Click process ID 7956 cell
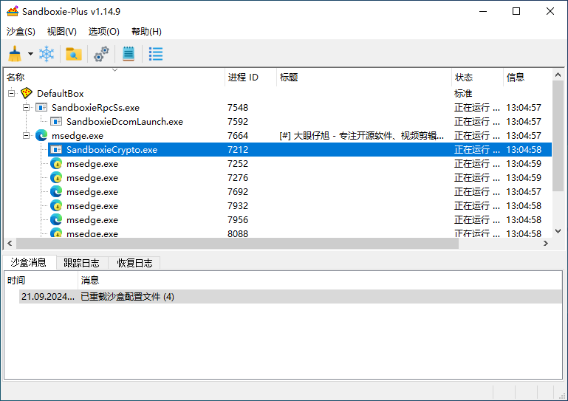The width and height of the screenshot is (568, 401). tap(238, 220)
